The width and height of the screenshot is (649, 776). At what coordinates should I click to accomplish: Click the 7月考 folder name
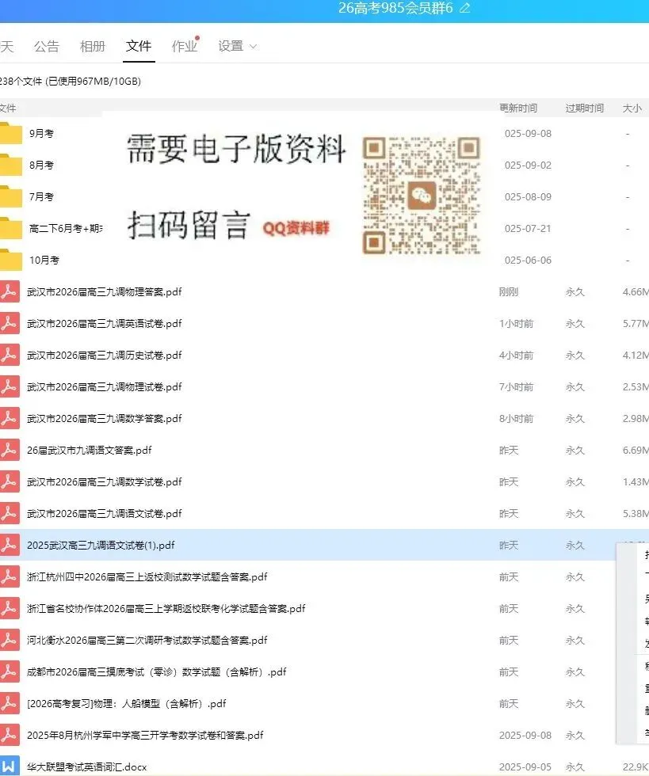(41, 197)
